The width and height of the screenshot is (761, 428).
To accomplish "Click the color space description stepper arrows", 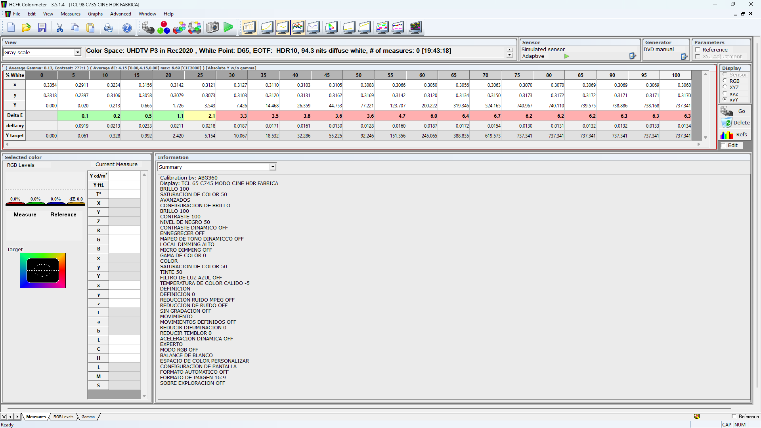I will click(510, 52).
